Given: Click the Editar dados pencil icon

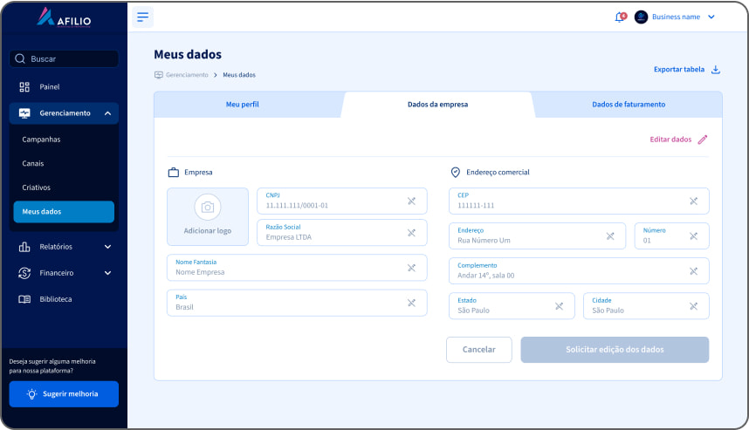Looking at the screenshot, I should (x=703, y=140).
